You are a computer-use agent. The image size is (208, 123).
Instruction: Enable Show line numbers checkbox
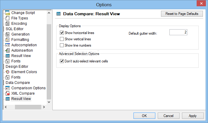(x=62, y=45)
